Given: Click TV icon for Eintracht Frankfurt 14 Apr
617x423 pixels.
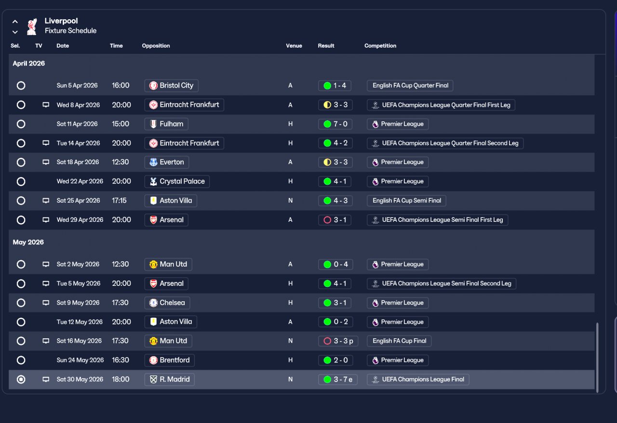Looking at the screenshot, I should pos(46,143).
